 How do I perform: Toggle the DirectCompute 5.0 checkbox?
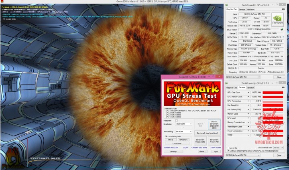point(268,72)
